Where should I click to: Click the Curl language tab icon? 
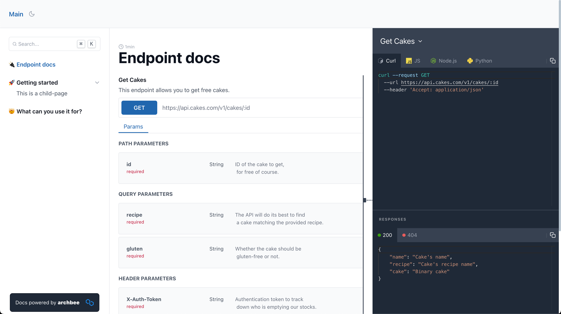(x=381, y=60)
